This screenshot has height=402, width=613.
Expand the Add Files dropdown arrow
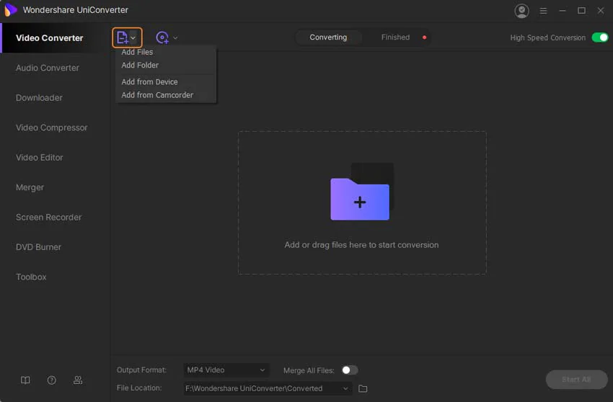click(x=133, y=38)
